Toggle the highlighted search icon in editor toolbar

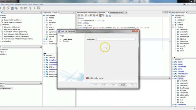(x=100, y=16)
